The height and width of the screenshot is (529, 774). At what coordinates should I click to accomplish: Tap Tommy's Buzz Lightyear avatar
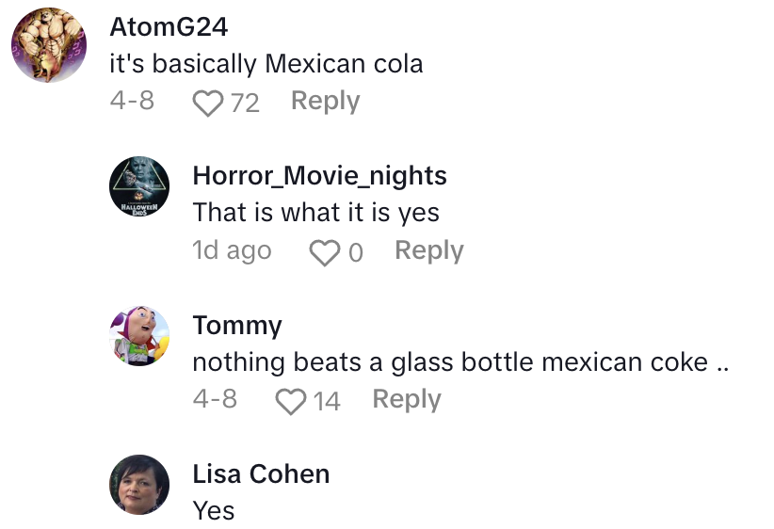(x=139, y=336)
